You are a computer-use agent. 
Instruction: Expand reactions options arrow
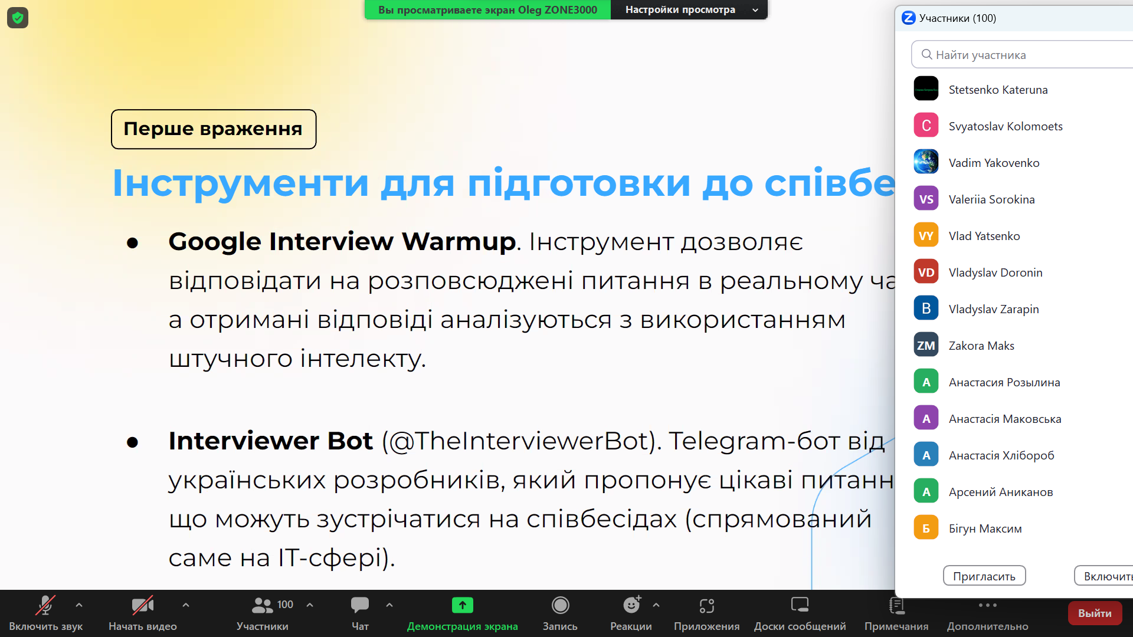pyautogui.click(x=656, y=605)
